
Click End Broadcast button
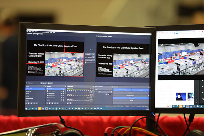(140, 90)
